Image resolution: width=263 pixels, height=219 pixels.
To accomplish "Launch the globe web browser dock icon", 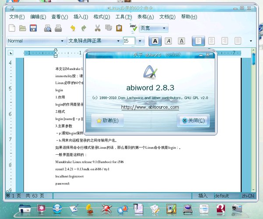I will point(57,209).
